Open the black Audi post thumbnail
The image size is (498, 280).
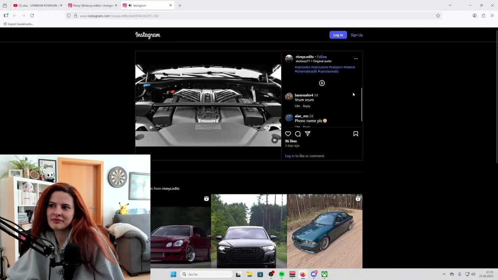[249, 231]
